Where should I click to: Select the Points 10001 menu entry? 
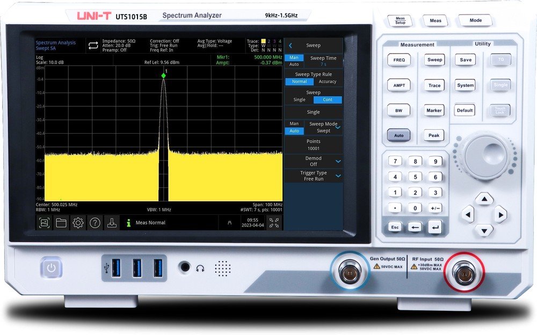tap(314, 144)
